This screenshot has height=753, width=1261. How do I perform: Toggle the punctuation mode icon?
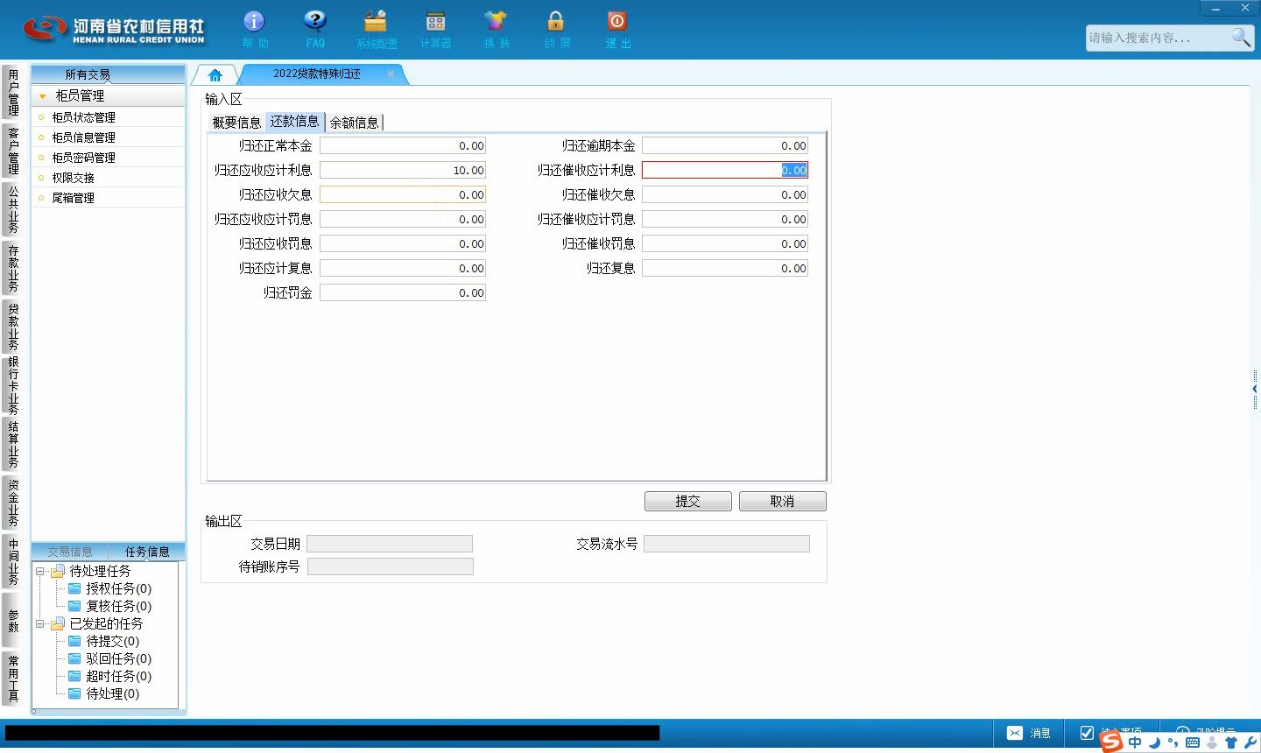pyautogui.click(x=1173, y=743)
